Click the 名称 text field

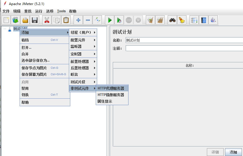click(184, 40)
